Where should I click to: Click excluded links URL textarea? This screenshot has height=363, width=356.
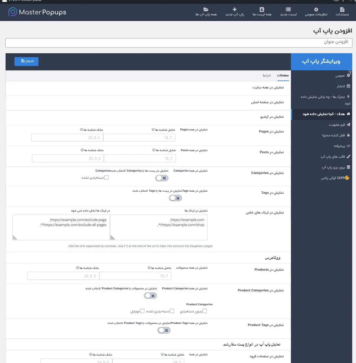pyautogui.click(x=61, y=227)
